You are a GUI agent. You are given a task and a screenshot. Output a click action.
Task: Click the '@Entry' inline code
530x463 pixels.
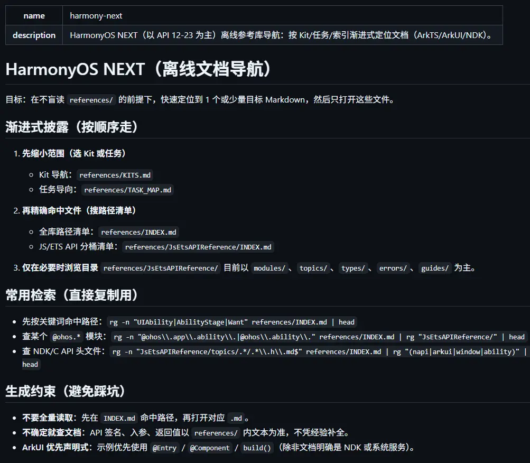pyautogui.click(x=165, y=448)
